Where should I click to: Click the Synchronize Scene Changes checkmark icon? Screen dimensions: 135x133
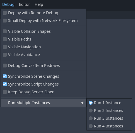tap(5, 76)
